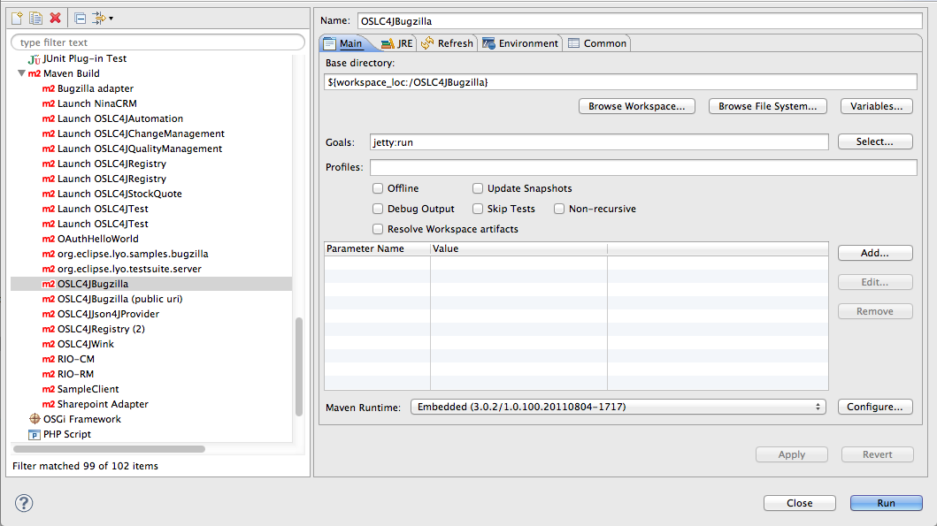The height and width of the screenshot is (526, 937).
Task: Click m2 icon beside RIO-RM
Action: (x=49, y=374)
